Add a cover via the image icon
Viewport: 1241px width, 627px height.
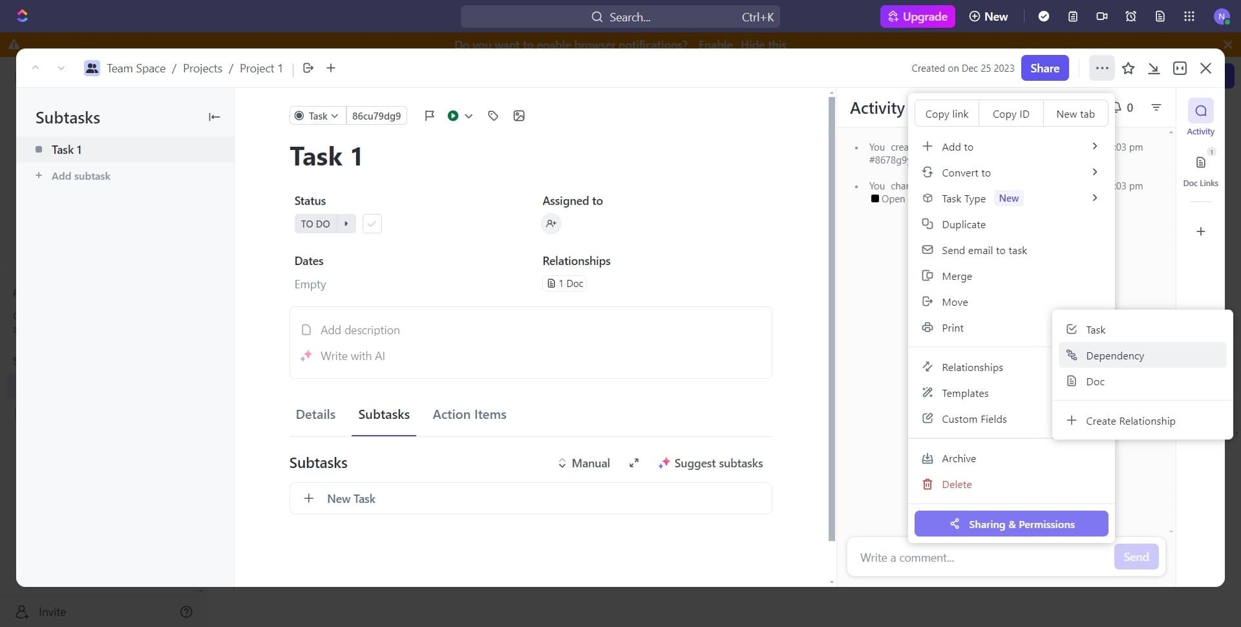(x=518, y=116)
